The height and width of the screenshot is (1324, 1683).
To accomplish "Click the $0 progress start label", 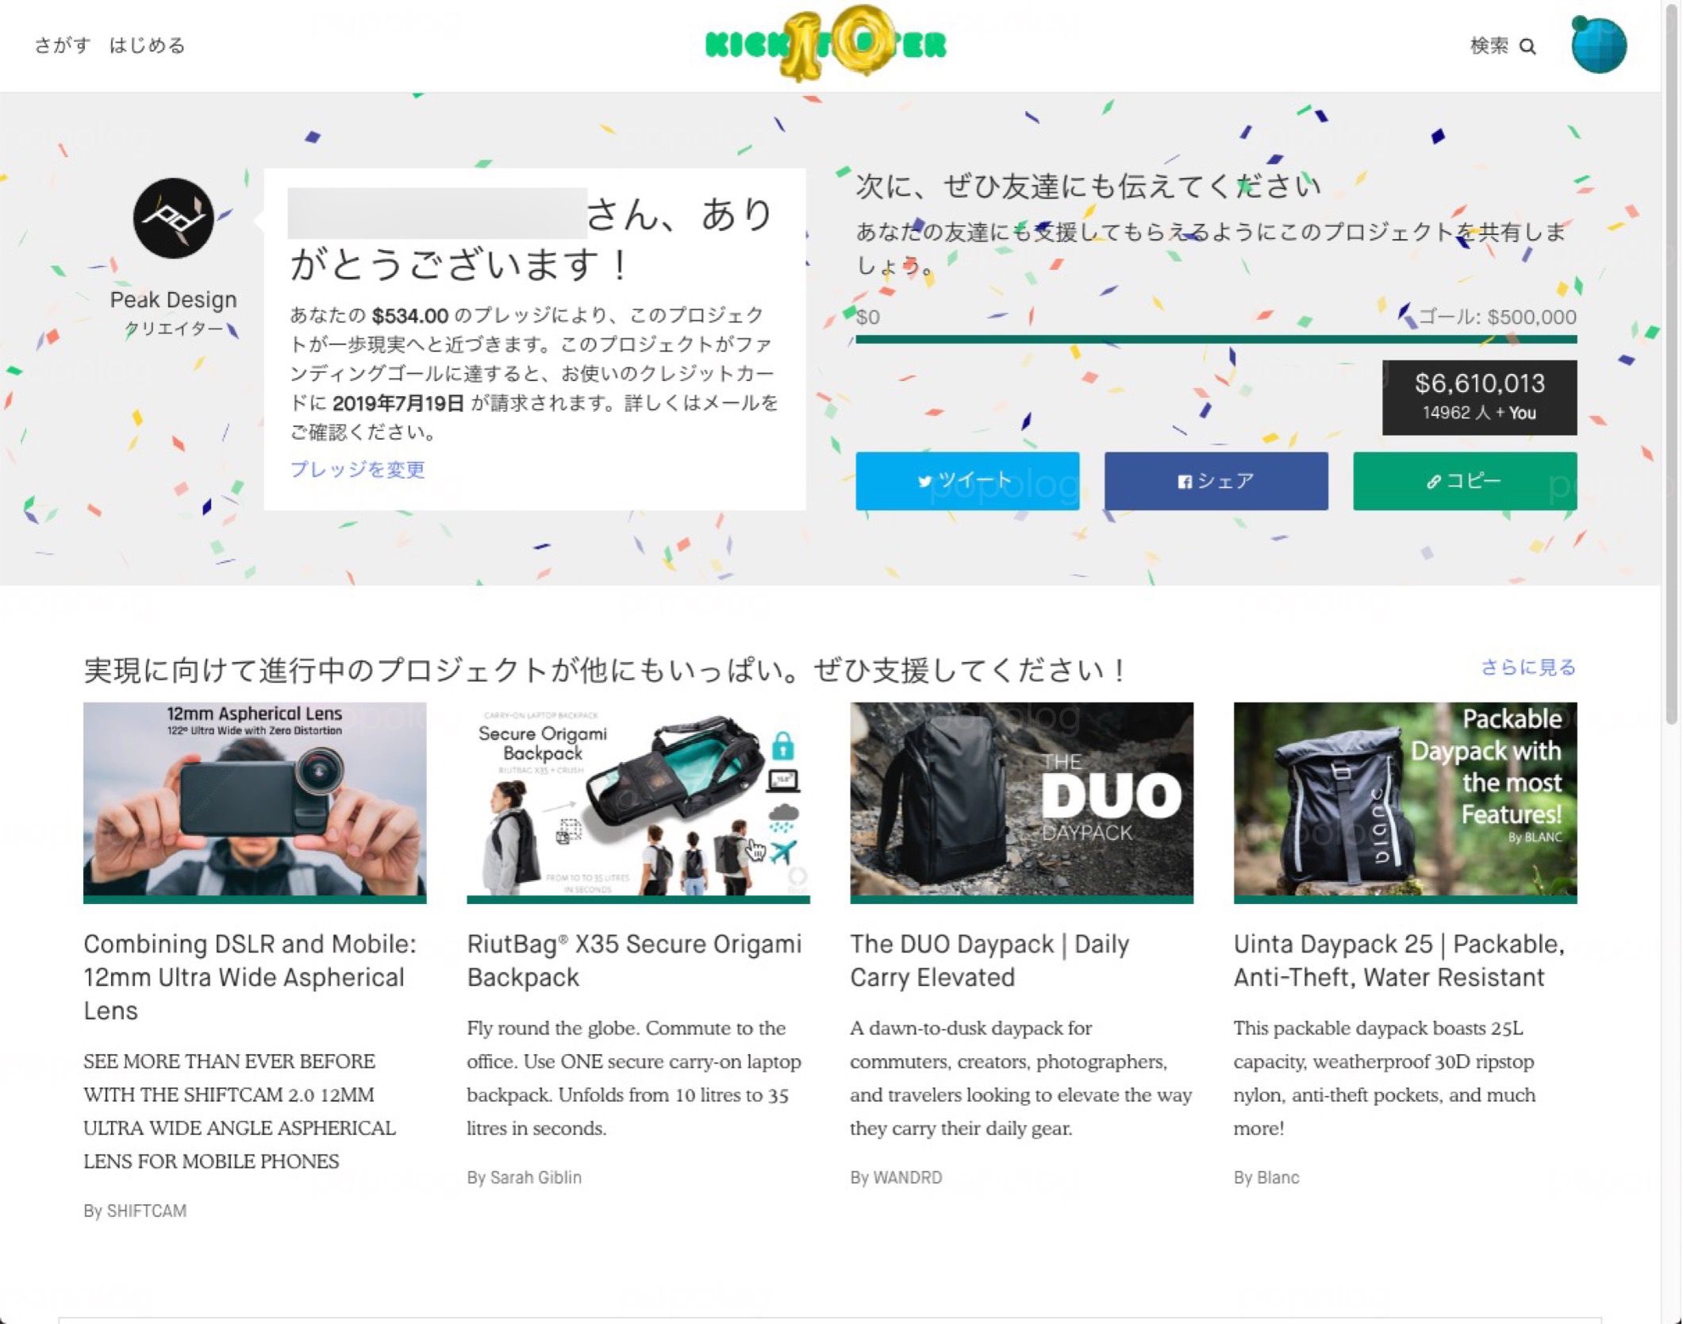I will [x=867, y=318].
